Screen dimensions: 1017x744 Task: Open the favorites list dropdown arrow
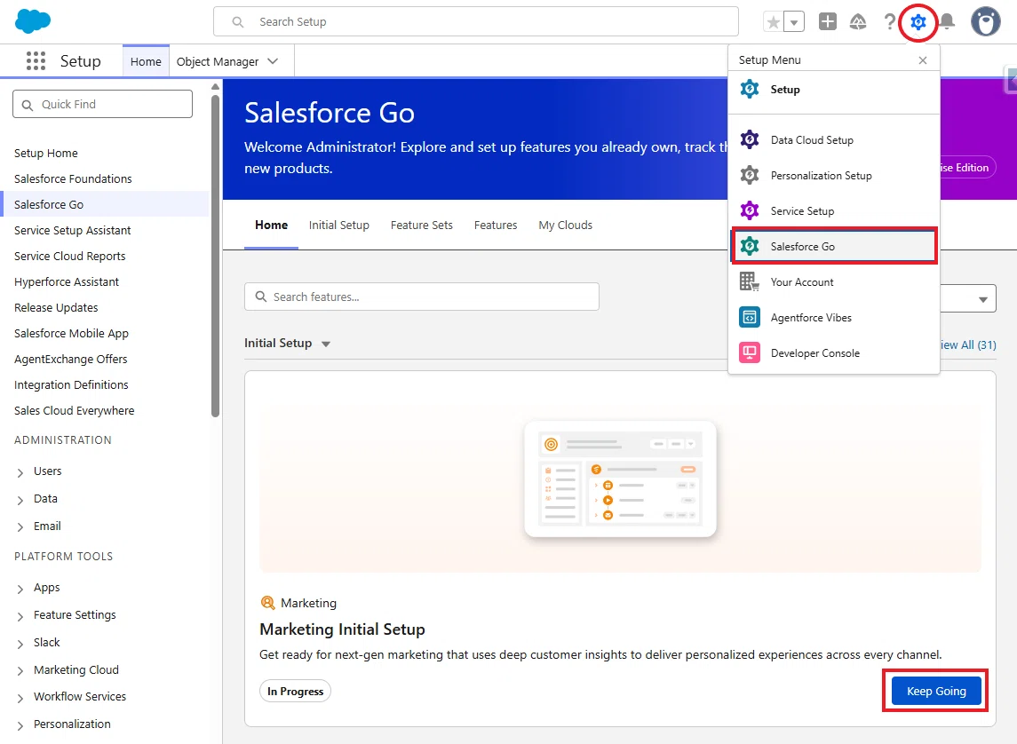pyautogui.click(x=794, y=22)
